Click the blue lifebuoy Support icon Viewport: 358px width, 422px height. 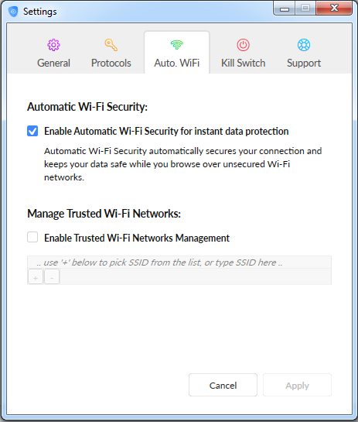tap(304, 45)
